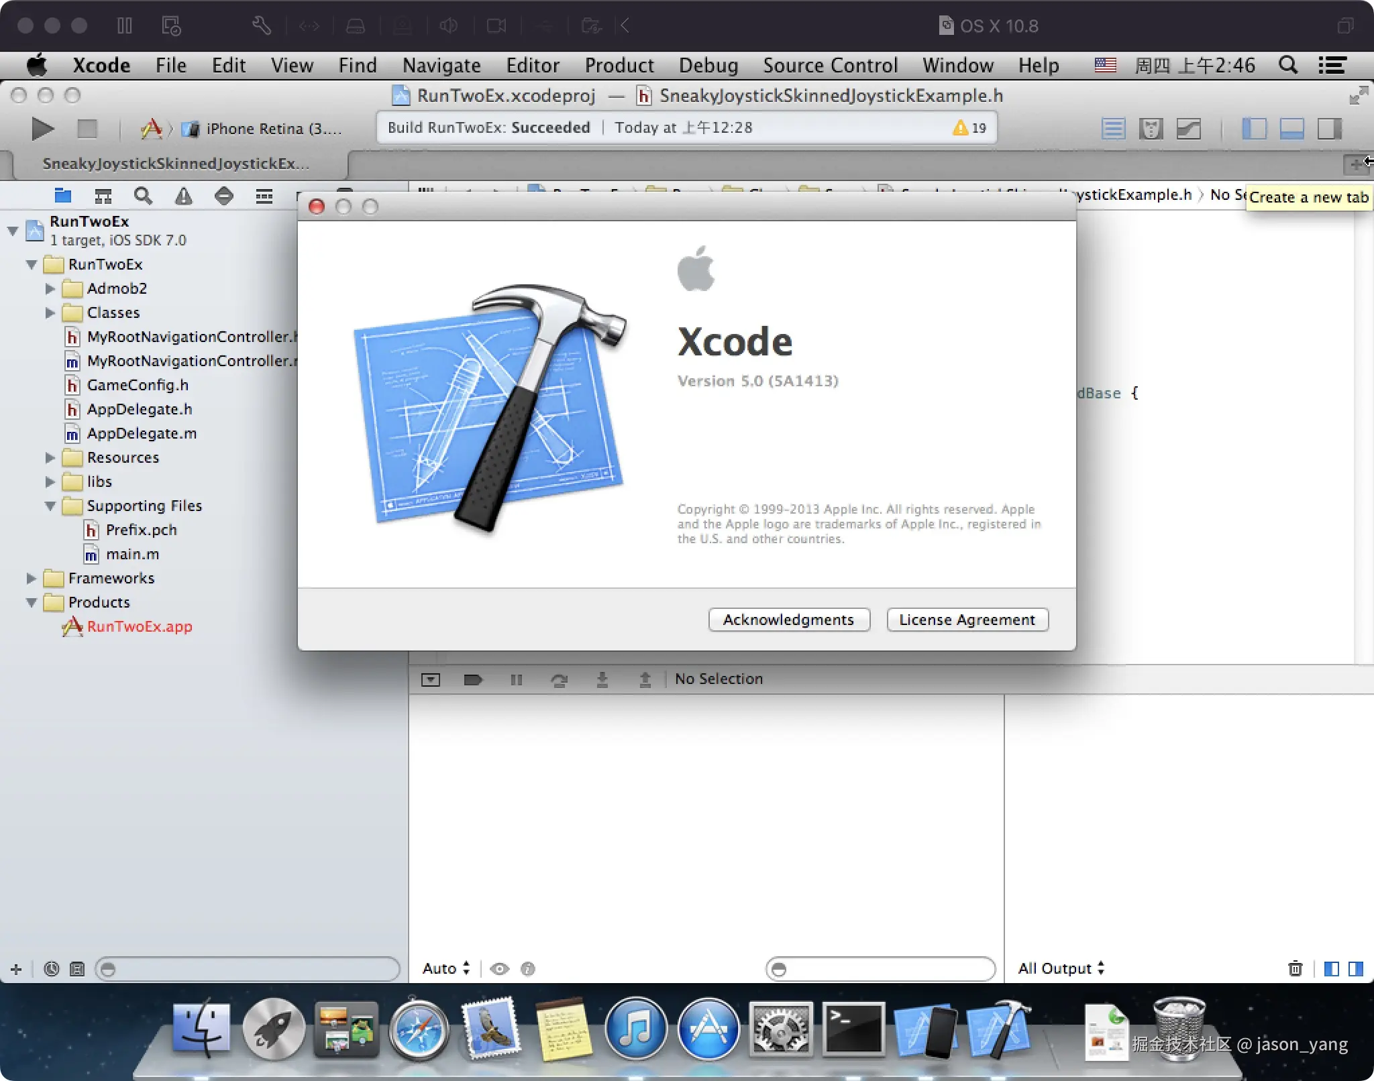The image size is (1374, 1081).
Task: Click the Stop button in toolbar
Action: 87,128
